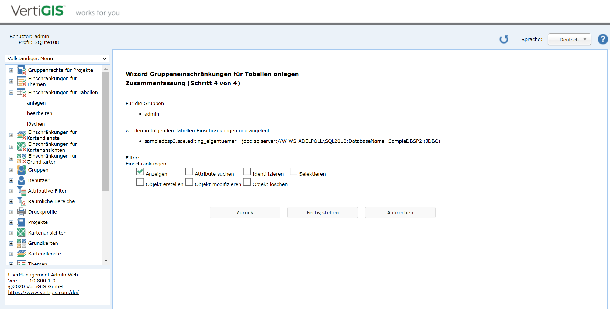Open help via question mark icon

pyautogui.click(x=603, y=40)
